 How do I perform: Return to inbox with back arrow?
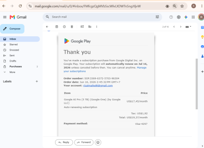pyautogui.click(x=47, y=27)
